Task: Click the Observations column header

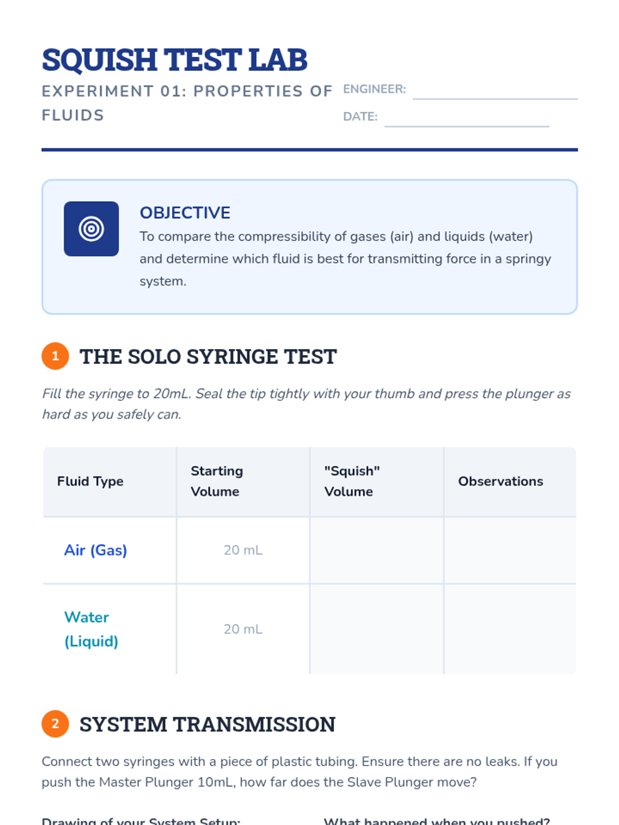Action: [500, 481]
